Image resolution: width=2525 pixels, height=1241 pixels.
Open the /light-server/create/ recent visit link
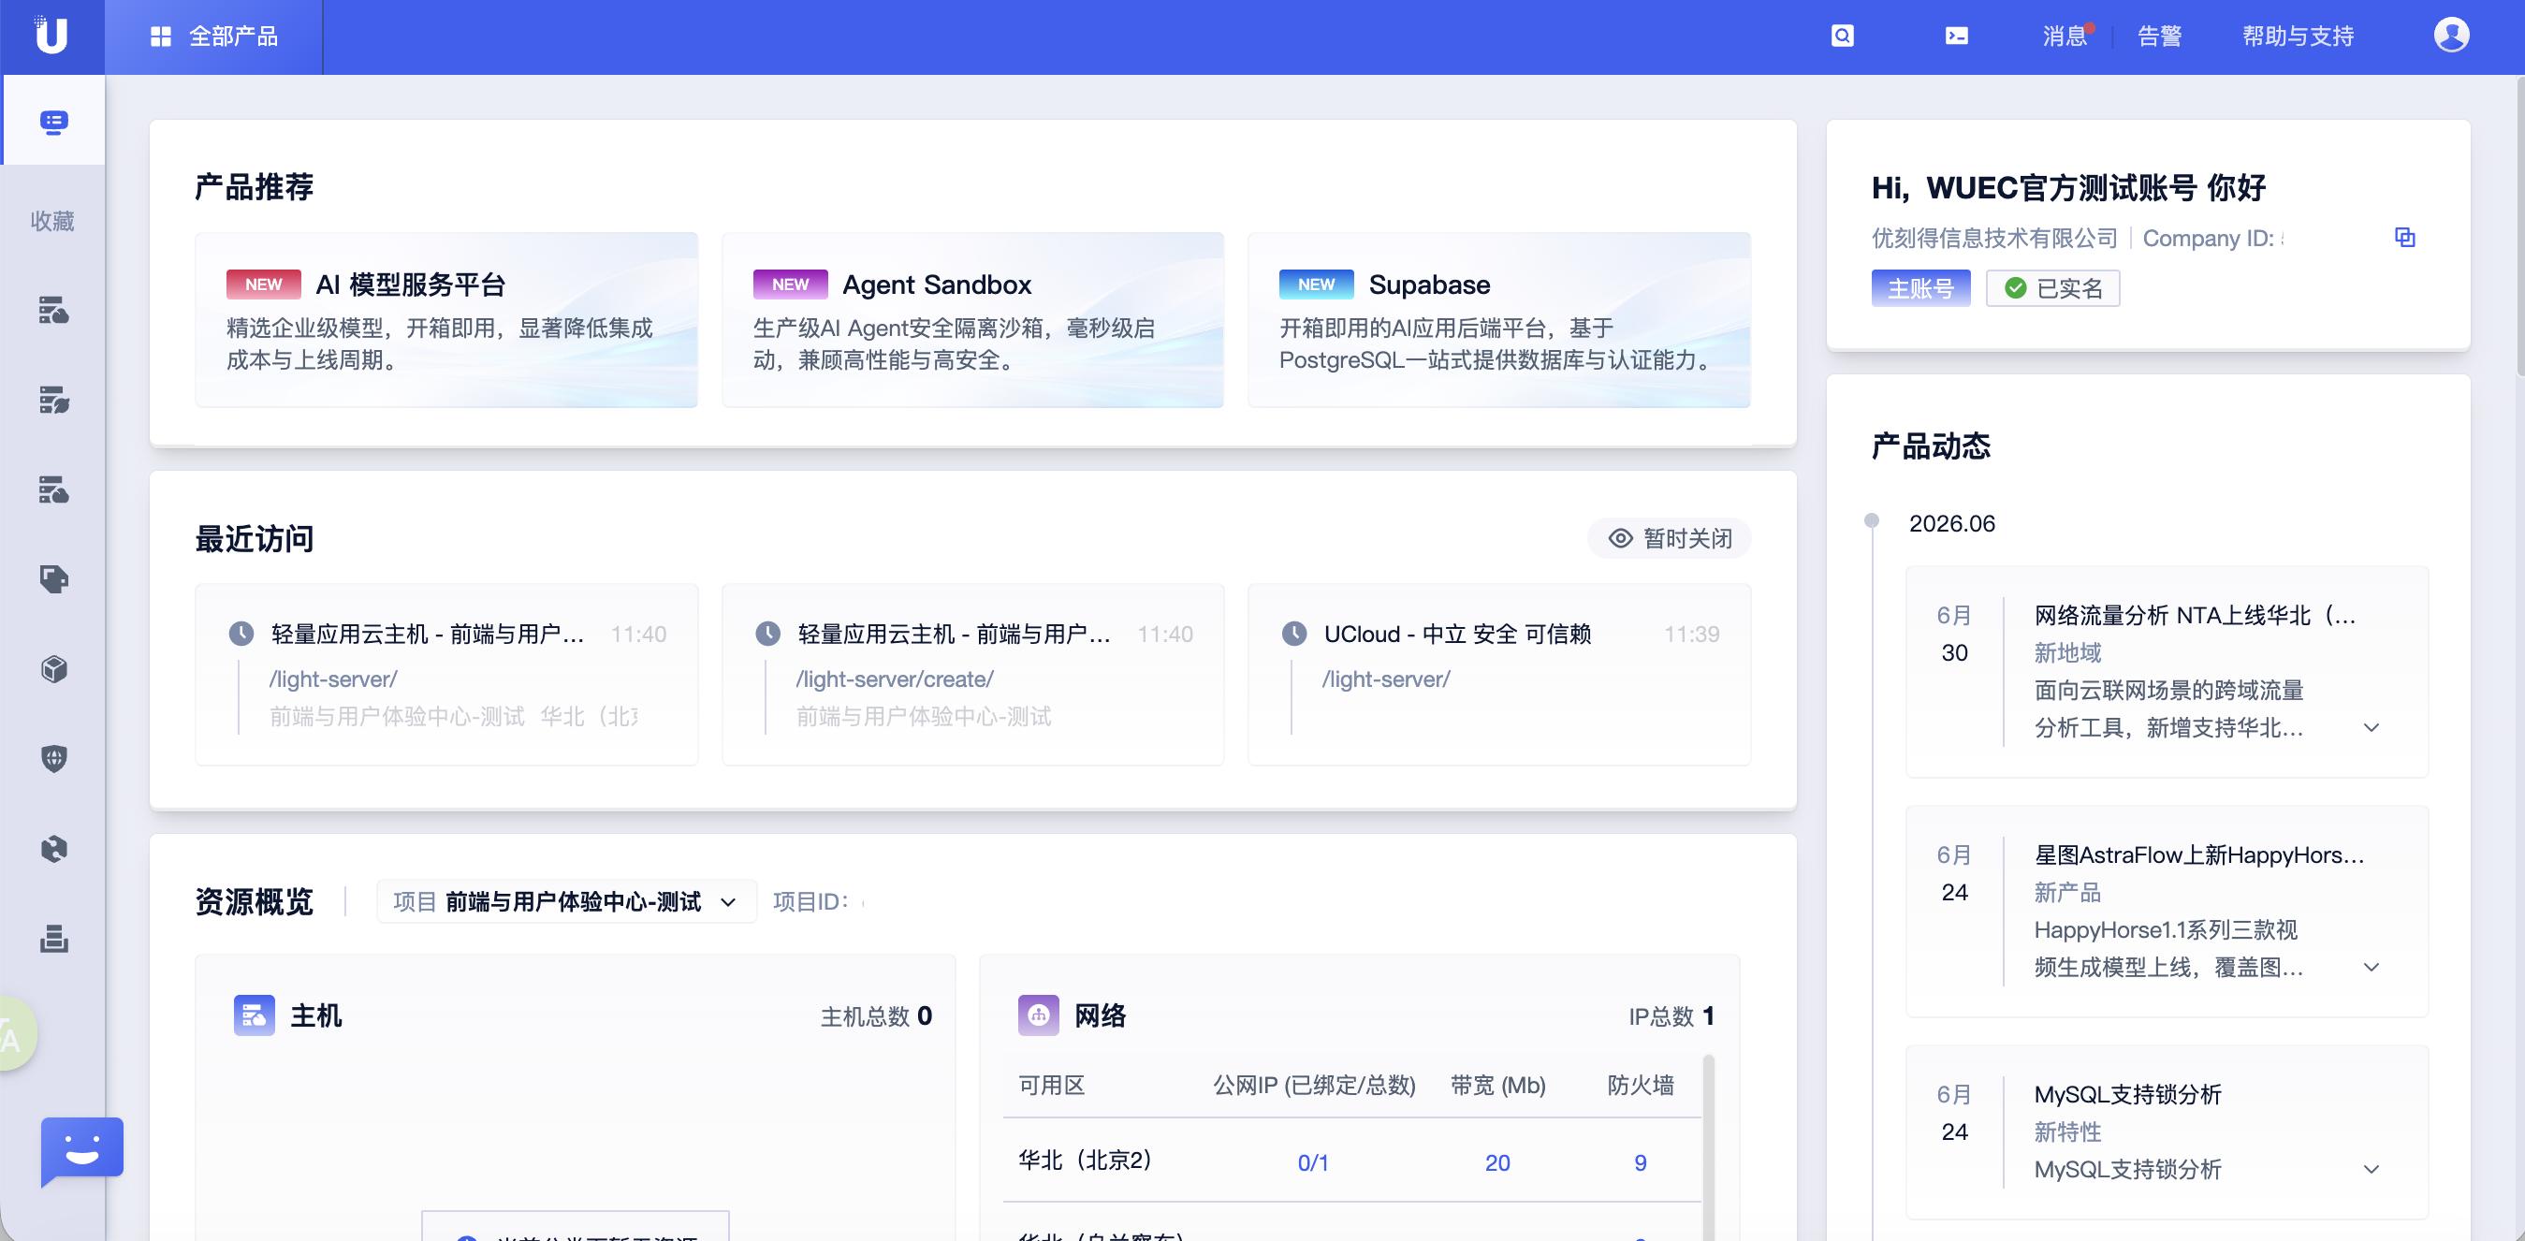(x=894, y=679)
